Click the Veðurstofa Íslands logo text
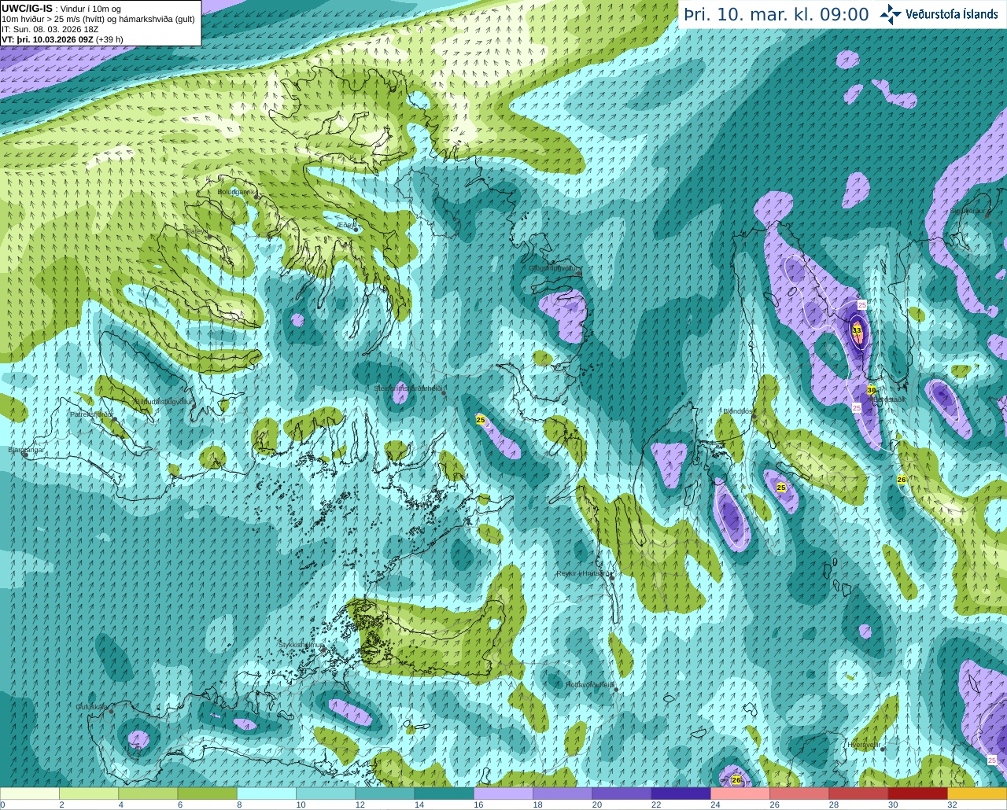1007x810 pixels. (x=952, y=14)
